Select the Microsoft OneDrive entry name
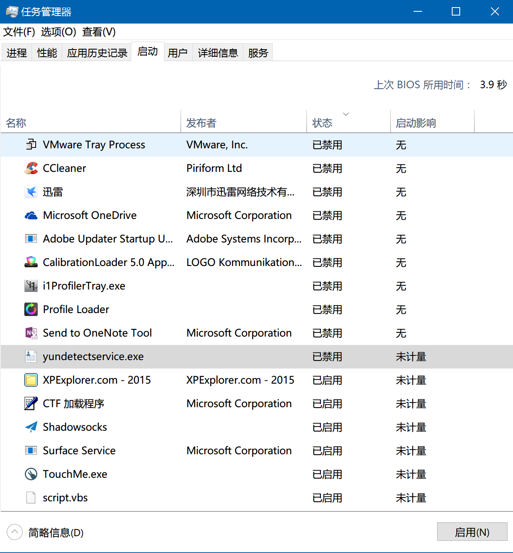This screenshot has height=553, width=513. tap(90, 215)
